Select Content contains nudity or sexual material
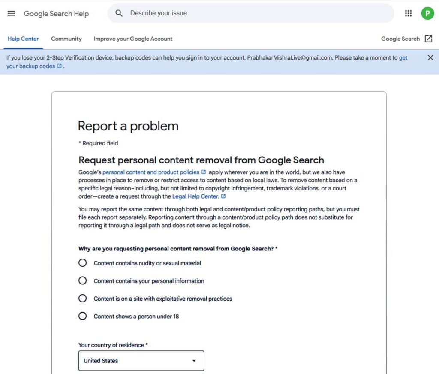This screenshot has width=439, height=374. pyautogui.click(x=82, y=263)
